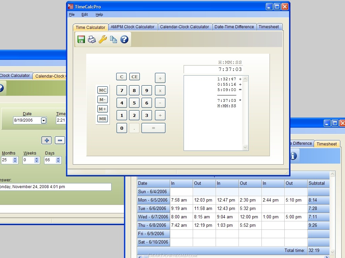Click the equals button
Image resolution: width=345 pixels, height=258 pixels.
[x=153, y=128]
